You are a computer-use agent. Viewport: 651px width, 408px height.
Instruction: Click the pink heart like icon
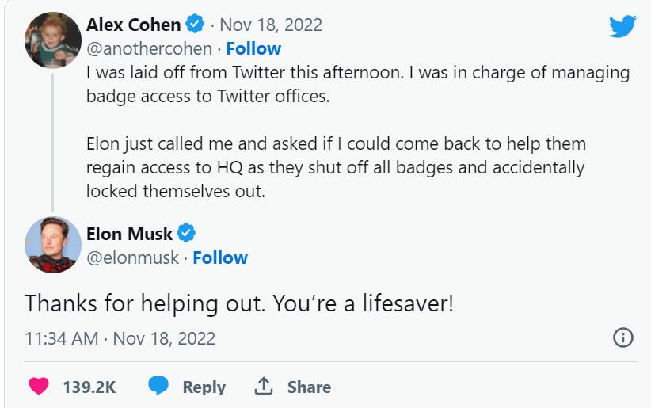[x=38, y=387]
